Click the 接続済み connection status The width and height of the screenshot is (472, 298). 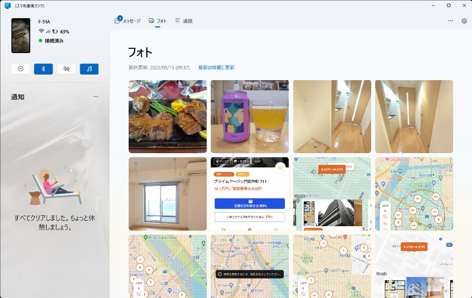tap(51, 41)
